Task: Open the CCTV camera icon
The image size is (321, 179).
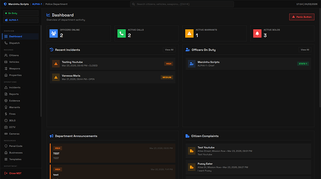Action: pyautogui.click(x=6, y=127)
